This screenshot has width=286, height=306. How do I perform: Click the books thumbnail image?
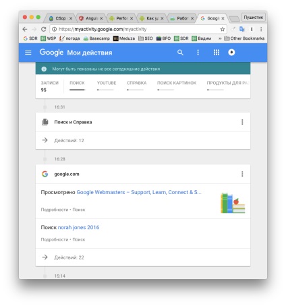[233, 203]
